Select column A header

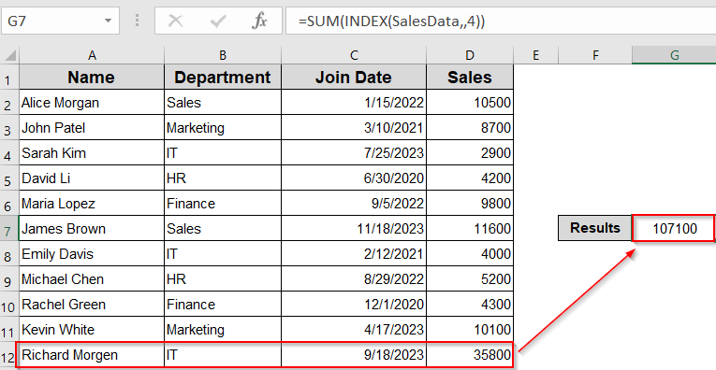click(92, 55)
